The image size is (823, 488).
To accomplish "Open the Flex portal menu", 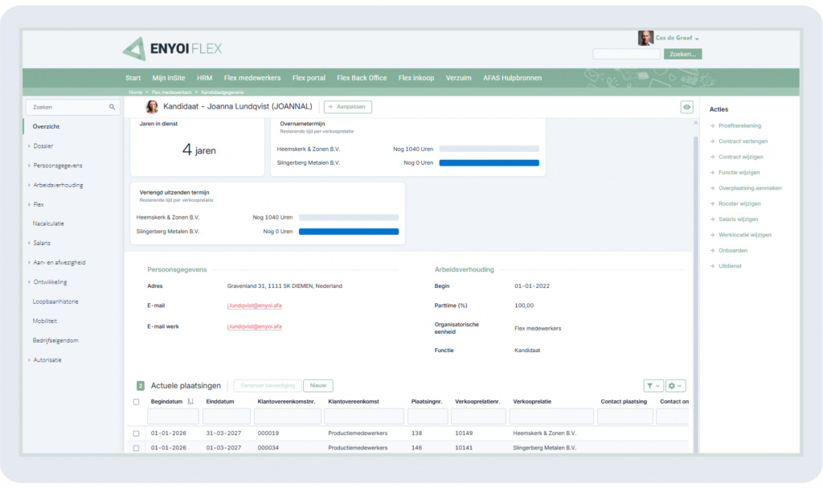I will point(309,78).
